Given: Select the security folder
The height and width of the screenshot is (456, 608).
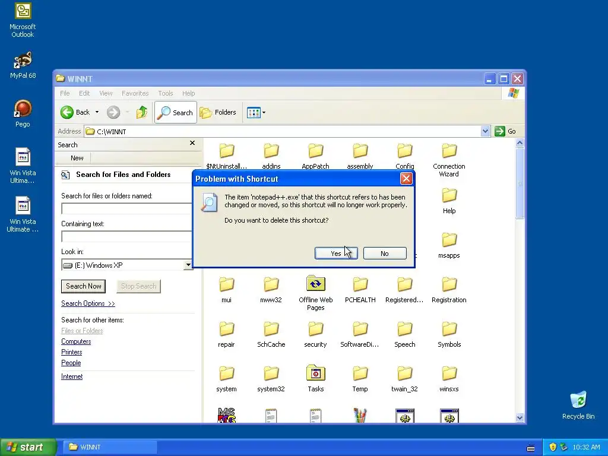Looking at the screenshot, I should (315, 335).
